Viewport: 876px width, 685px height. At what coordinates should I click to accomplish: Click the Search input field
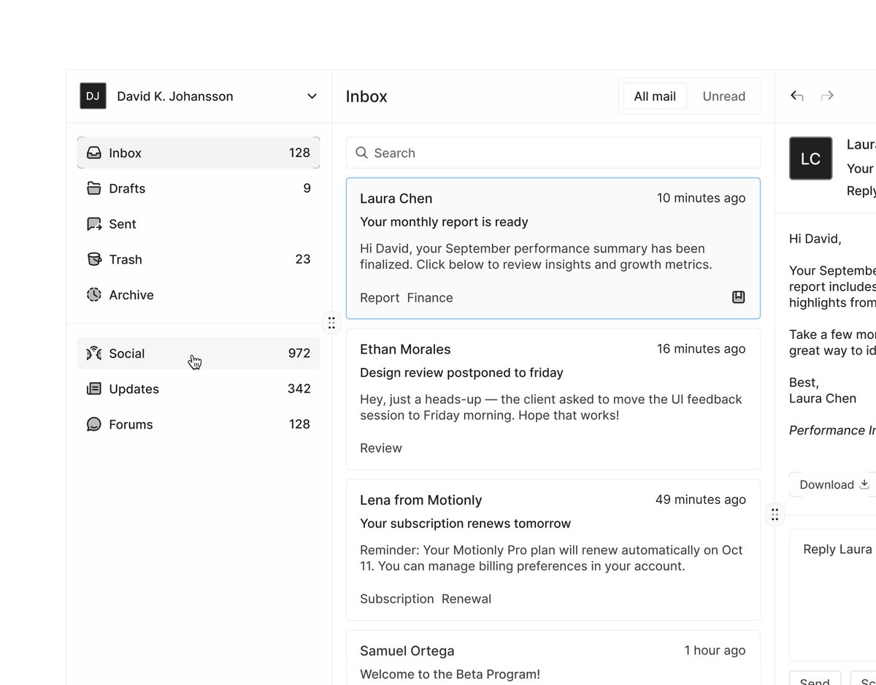coord(553,153)
